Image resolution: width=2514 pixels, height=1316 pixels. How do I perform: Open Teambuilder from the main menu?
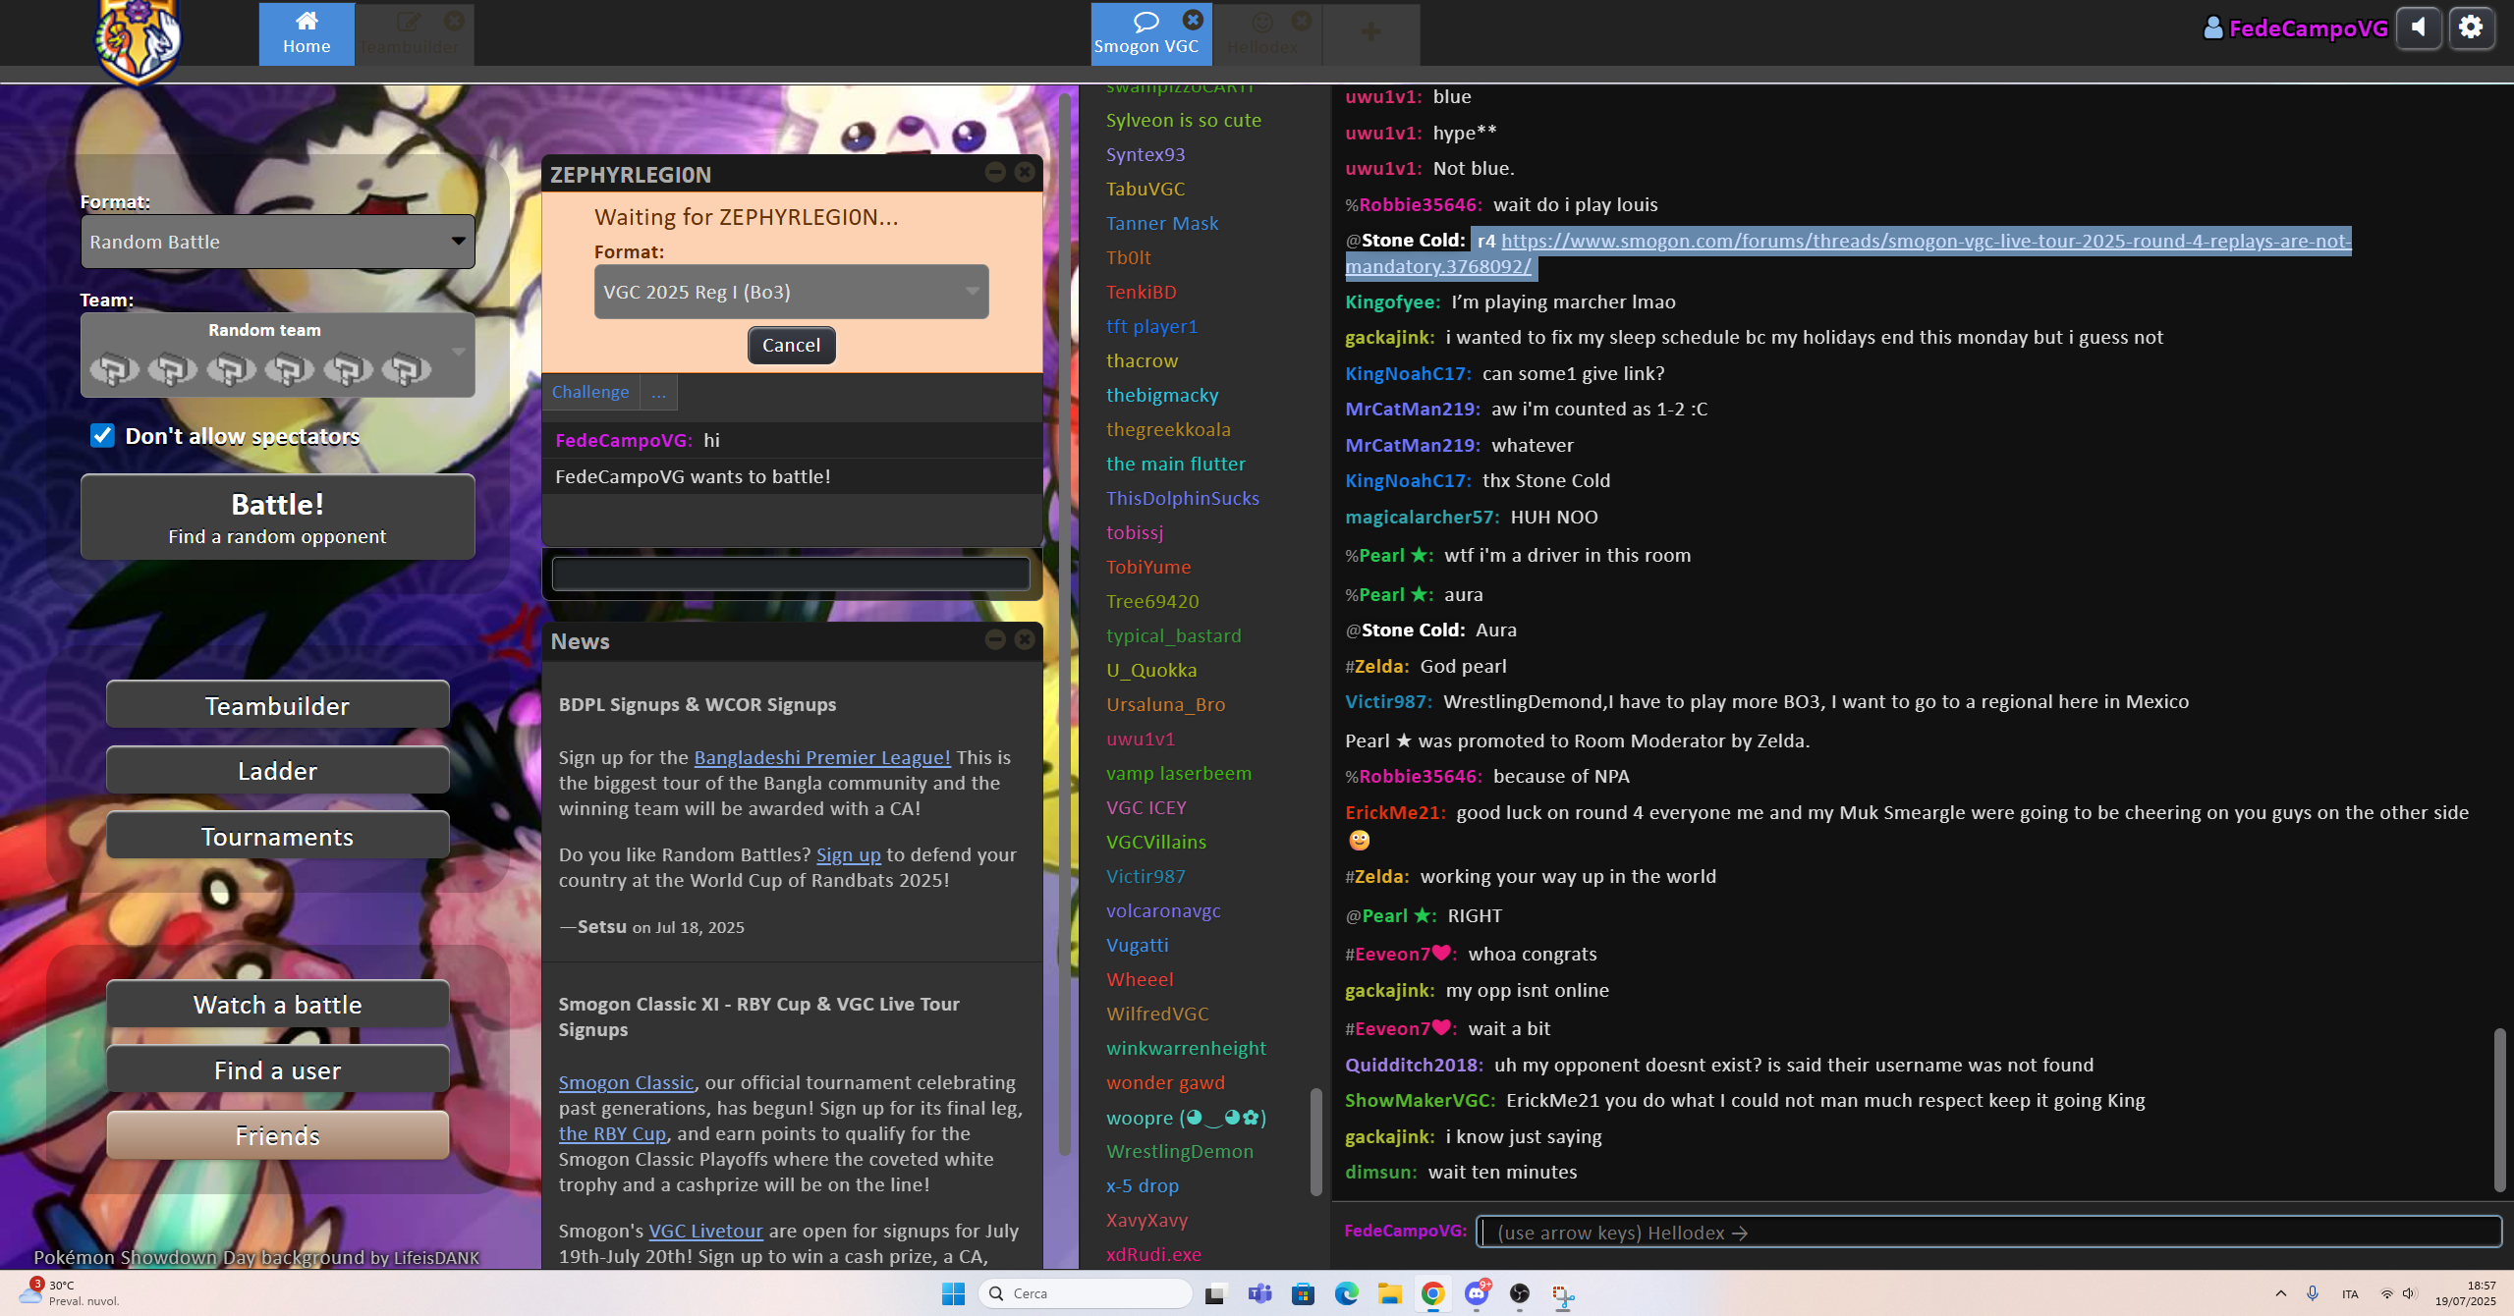(x=278, y=705)
